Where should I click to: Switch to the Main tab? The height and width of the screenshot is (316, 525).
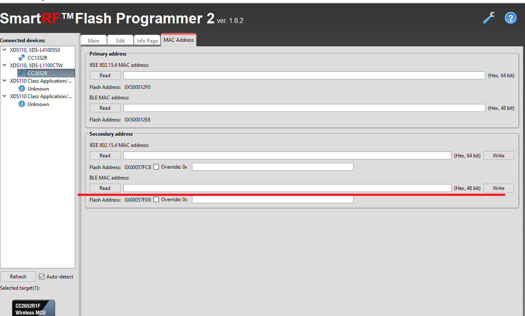(94, 40)
